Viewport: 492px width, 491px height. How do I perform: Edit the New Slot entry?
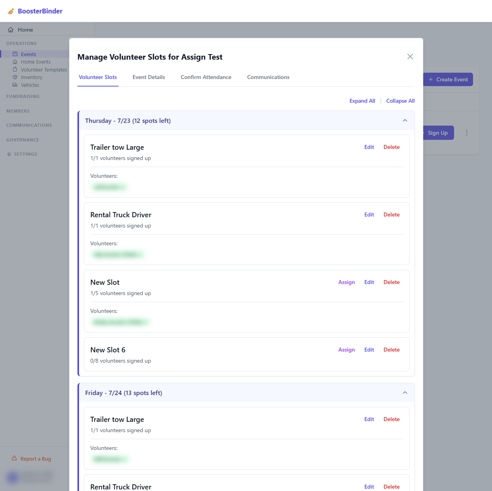[x=369, y=282]
